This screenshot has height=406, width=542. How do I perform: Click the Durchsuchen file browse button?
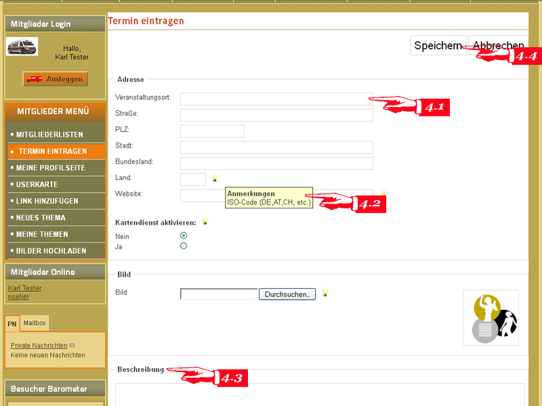tap(287, 294)
